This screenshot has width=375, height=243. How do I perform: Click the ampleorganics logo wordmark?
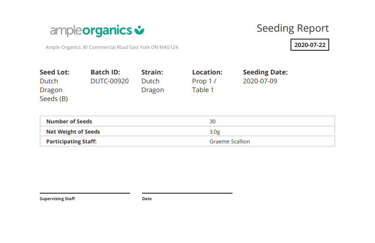(x=92, y=31)
